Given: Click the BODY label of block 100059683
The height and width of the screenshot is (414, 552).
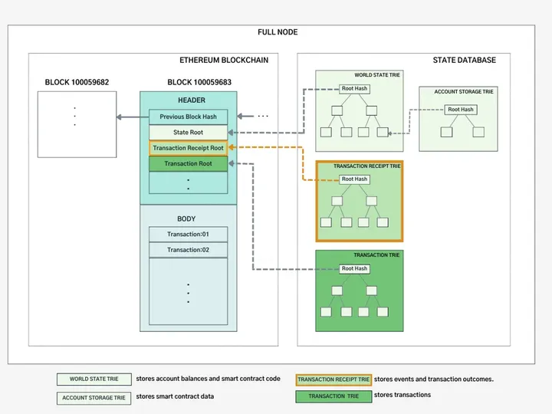Looking at the screenshot, I should pos(186,219).
